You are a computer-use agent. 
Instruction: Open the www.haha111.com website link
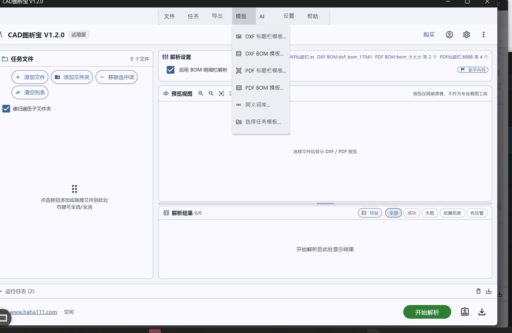[x=33, y=312]
